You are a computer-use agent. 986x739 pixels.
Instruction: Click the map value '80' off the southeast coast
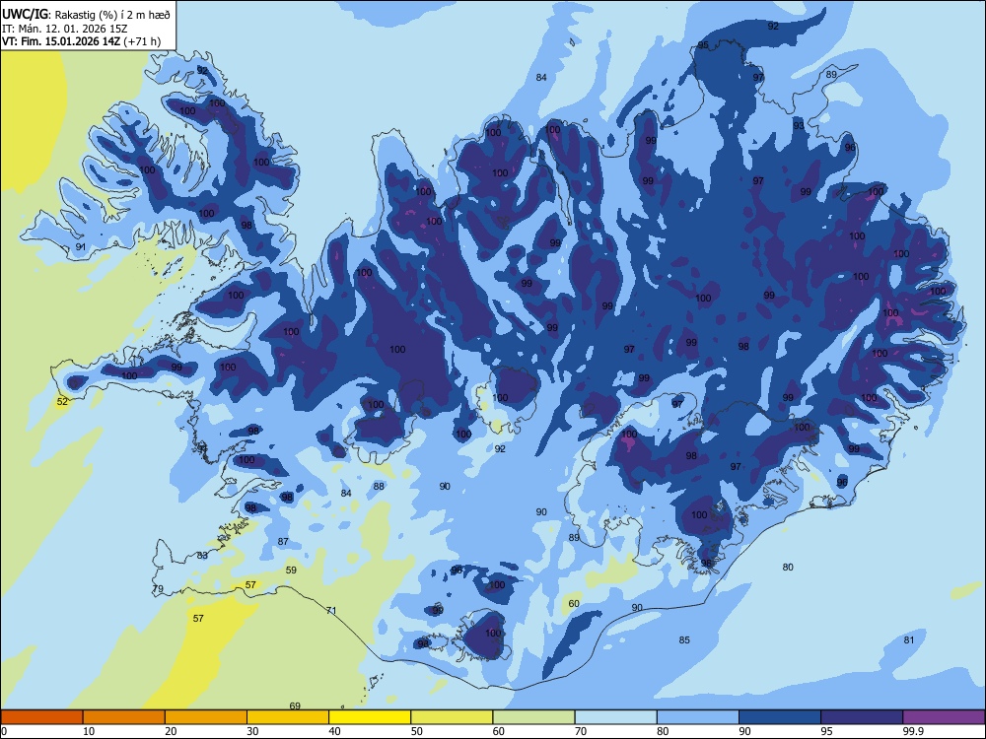788,567
